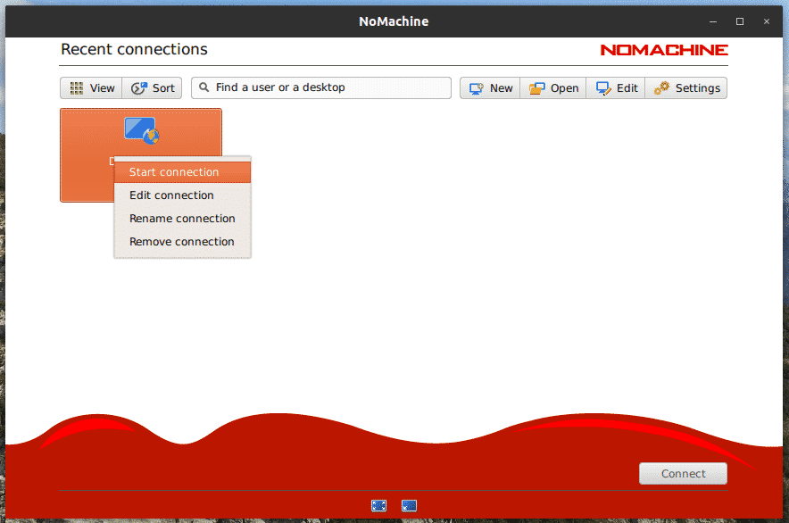The image size is (789, 523).
Task: Click the View grid icon on the toolbar
Action: (x=77, y=87)
